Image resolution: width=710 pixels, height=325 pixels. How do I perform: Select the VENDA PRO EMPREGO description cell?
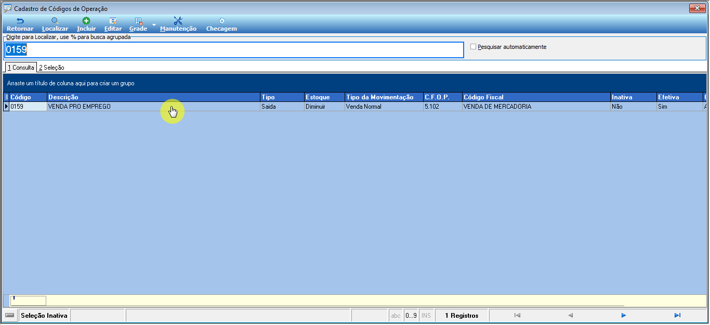(153, 107)
